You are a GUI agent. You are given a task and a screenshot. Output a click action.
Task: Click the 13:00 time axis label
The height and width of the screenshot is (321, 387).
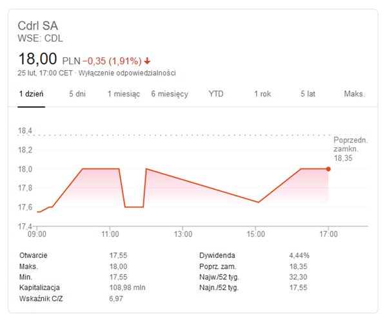pos(183,234)
